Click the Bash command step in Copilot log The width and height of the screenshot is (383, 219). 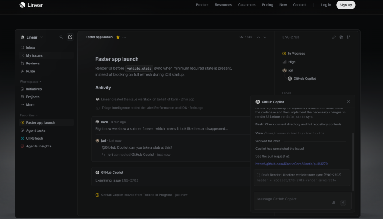coord(298,124)
